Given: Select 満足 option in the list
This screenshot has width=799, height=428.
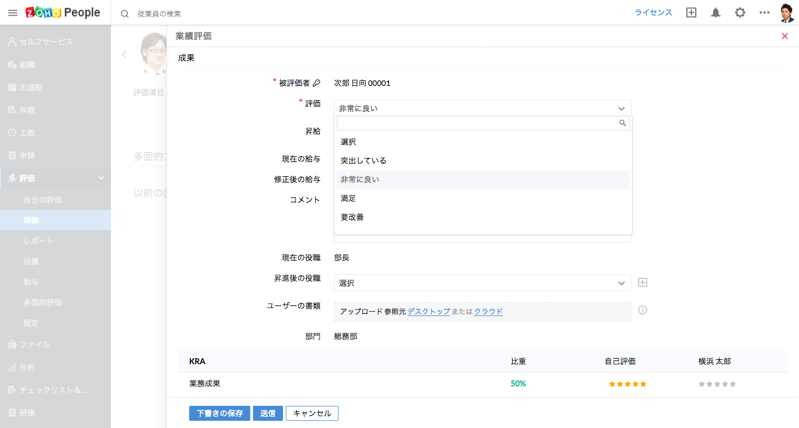Looking at the screenshot, I should pyautogui.click(x=348, y=198).
